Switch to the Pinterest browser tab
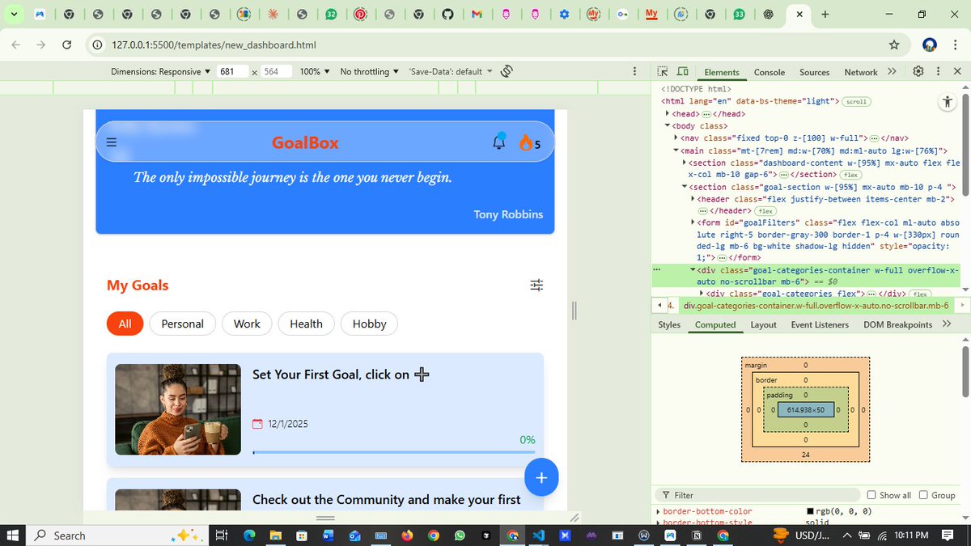 (360, 15)
